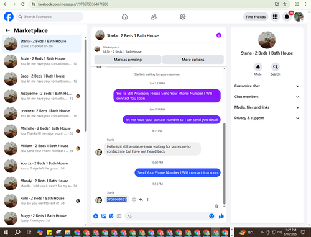311x237 pixels.
Task: Open weather widget showing 36°C
Action: pos(247,232)
